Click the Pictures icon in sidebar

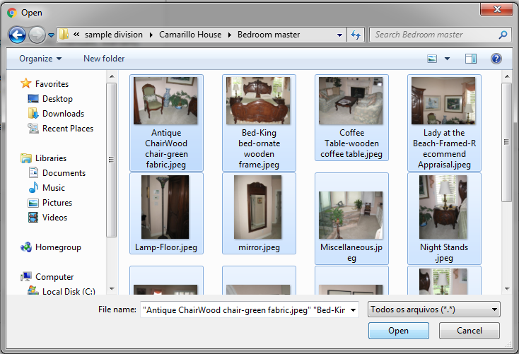pyautogui.click(x=33, y=203)
